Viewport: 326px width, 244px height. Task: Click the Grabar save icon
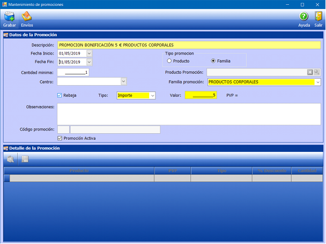coord(9,17)
